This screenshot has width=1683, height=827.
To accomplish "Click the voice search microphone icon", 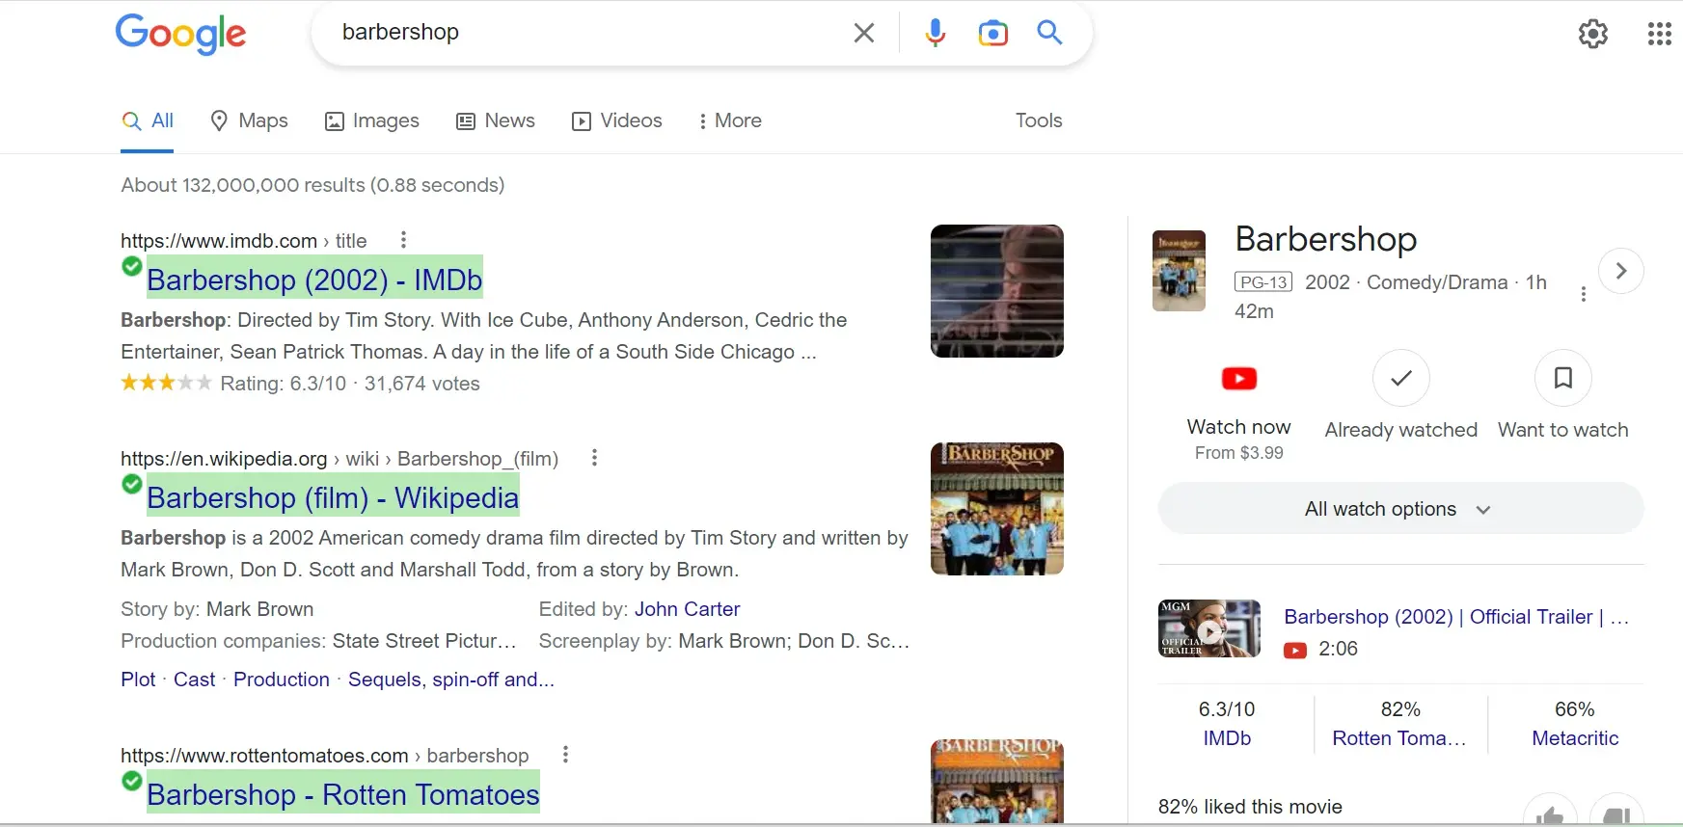I will pyautogui.click(x=935, y=33).
